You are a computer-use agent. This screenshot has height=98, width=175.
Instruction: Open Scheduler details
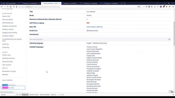click(x=8, y=36)
